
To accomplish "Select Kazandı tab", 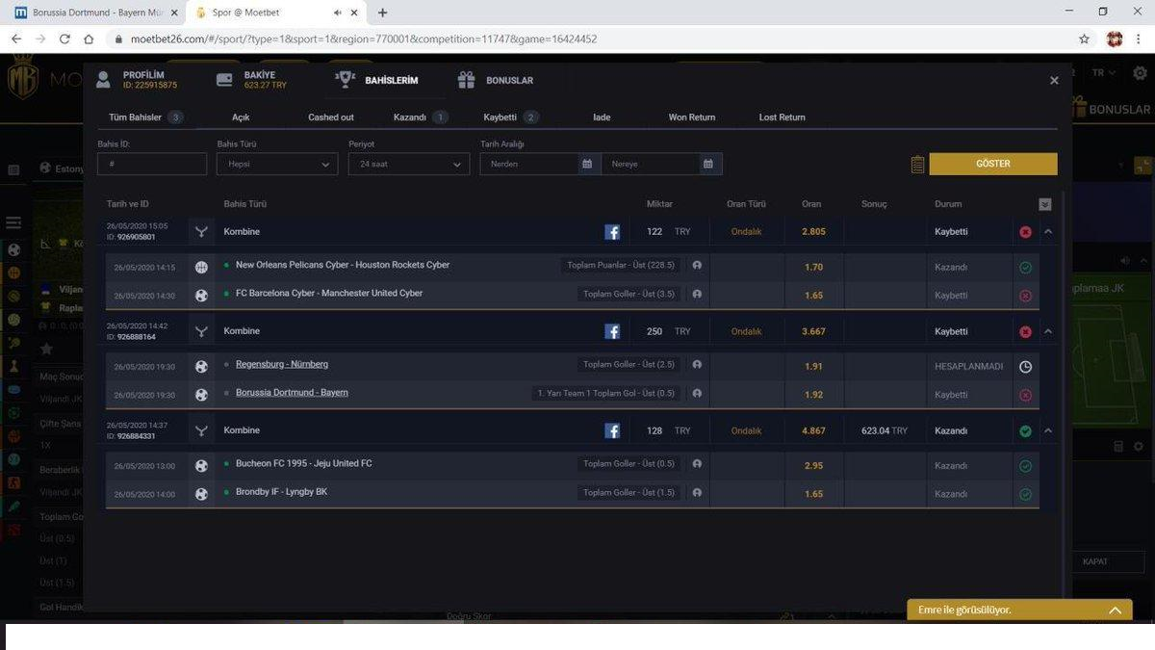I will [x=421, y=117].
